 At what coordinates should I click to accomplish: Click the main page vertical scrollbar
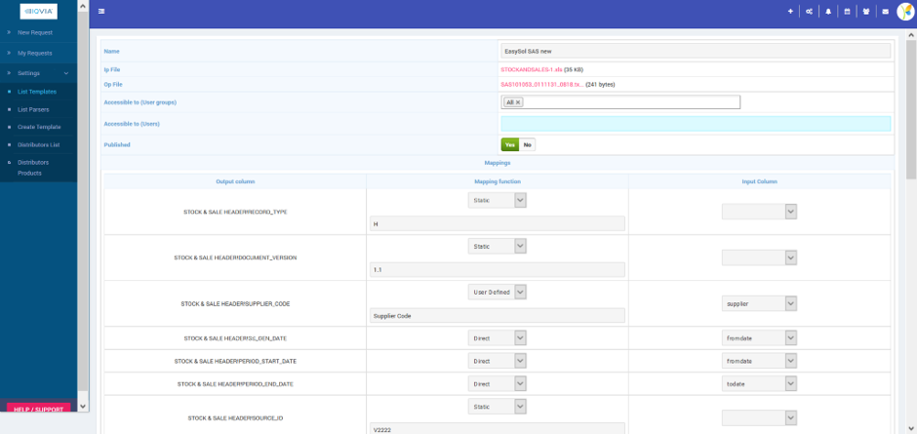pyautogui.click(x=911, y=110)
